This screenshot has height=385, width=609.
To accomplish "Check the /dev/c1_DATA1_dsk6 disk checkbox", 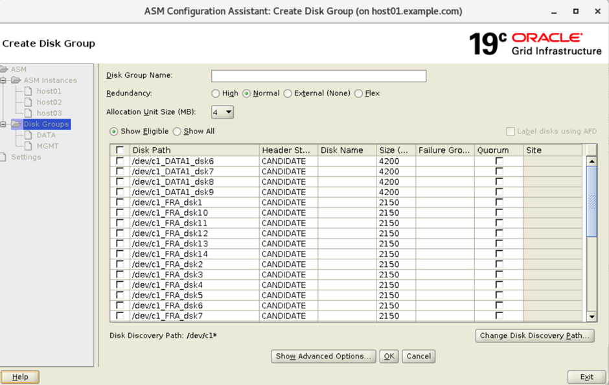I will 120,161.
